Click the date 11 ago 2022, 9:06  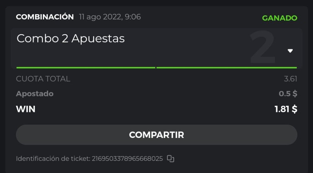(110, 17)
